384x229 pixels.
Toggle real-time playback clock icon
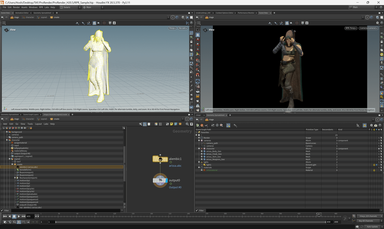[19, 222]
